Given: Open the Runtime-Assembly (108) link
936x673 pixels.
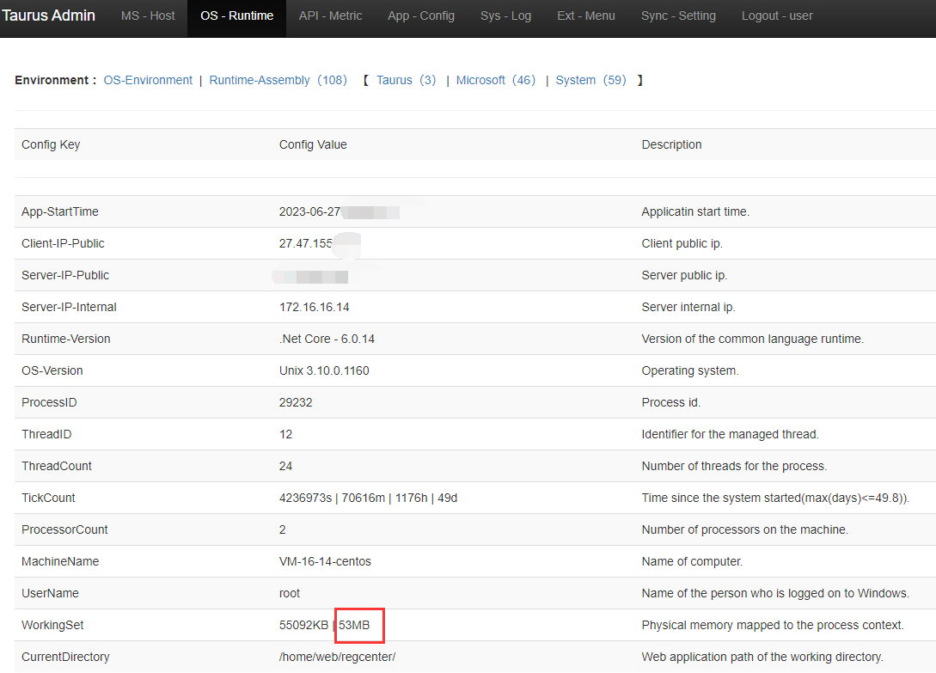Looking at the screenshot, I should click(x=278, y=80).
